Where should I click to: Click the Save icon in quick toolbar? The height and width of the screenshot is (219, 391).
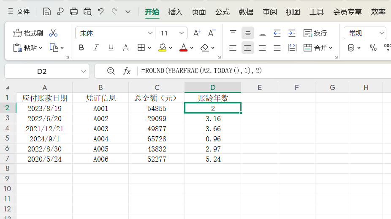(47, 12)
